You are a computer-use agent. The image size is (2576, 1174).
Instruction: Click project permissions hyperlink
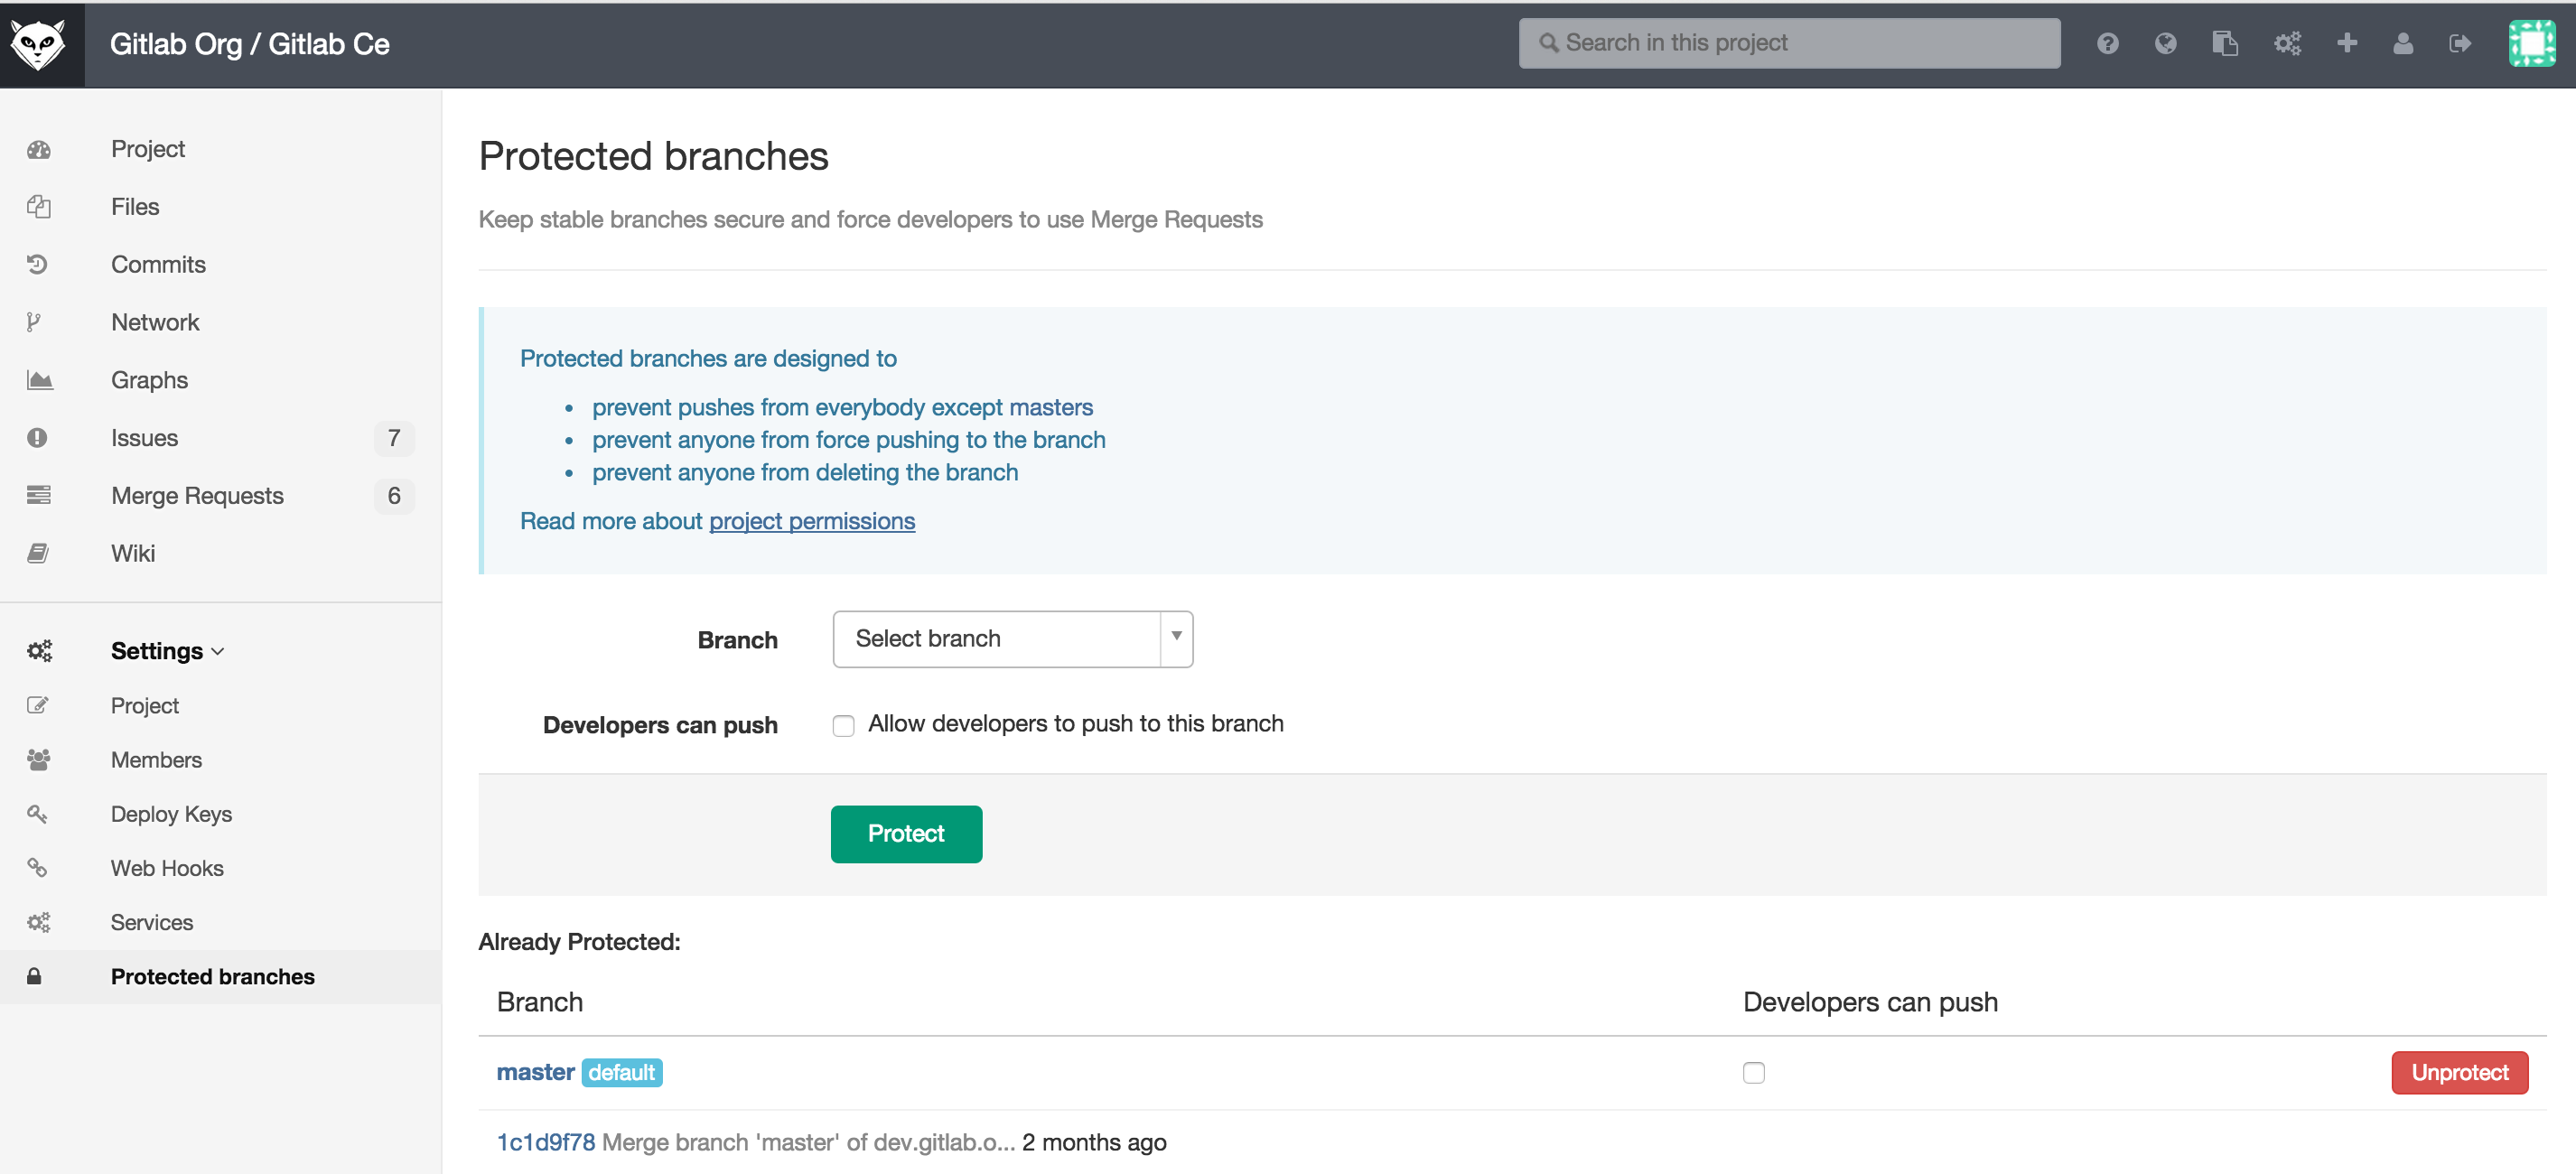click(x=812, y=522)
